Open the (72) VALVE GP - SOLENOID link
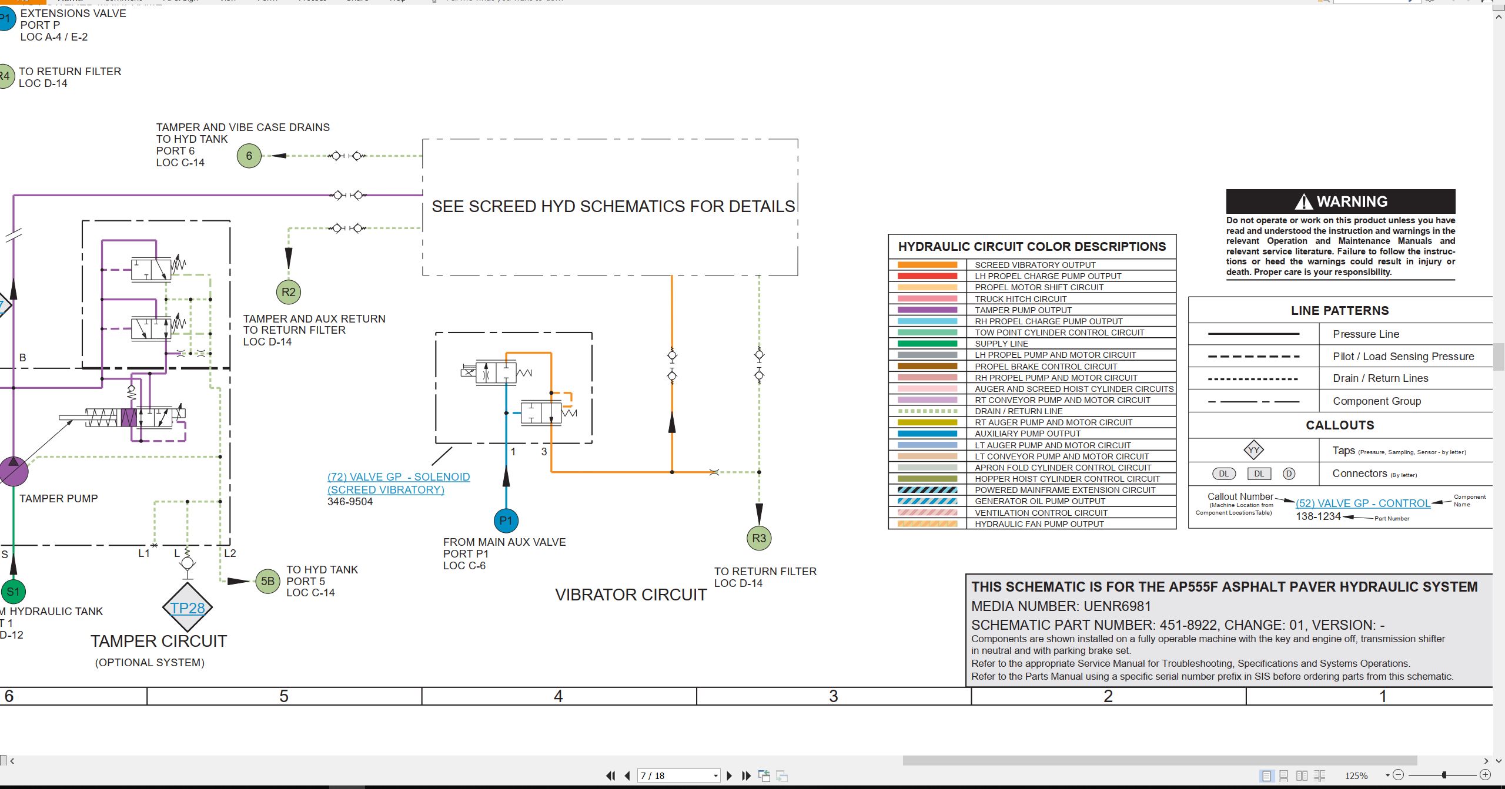The image size is (1505, 789). (399, 477)
